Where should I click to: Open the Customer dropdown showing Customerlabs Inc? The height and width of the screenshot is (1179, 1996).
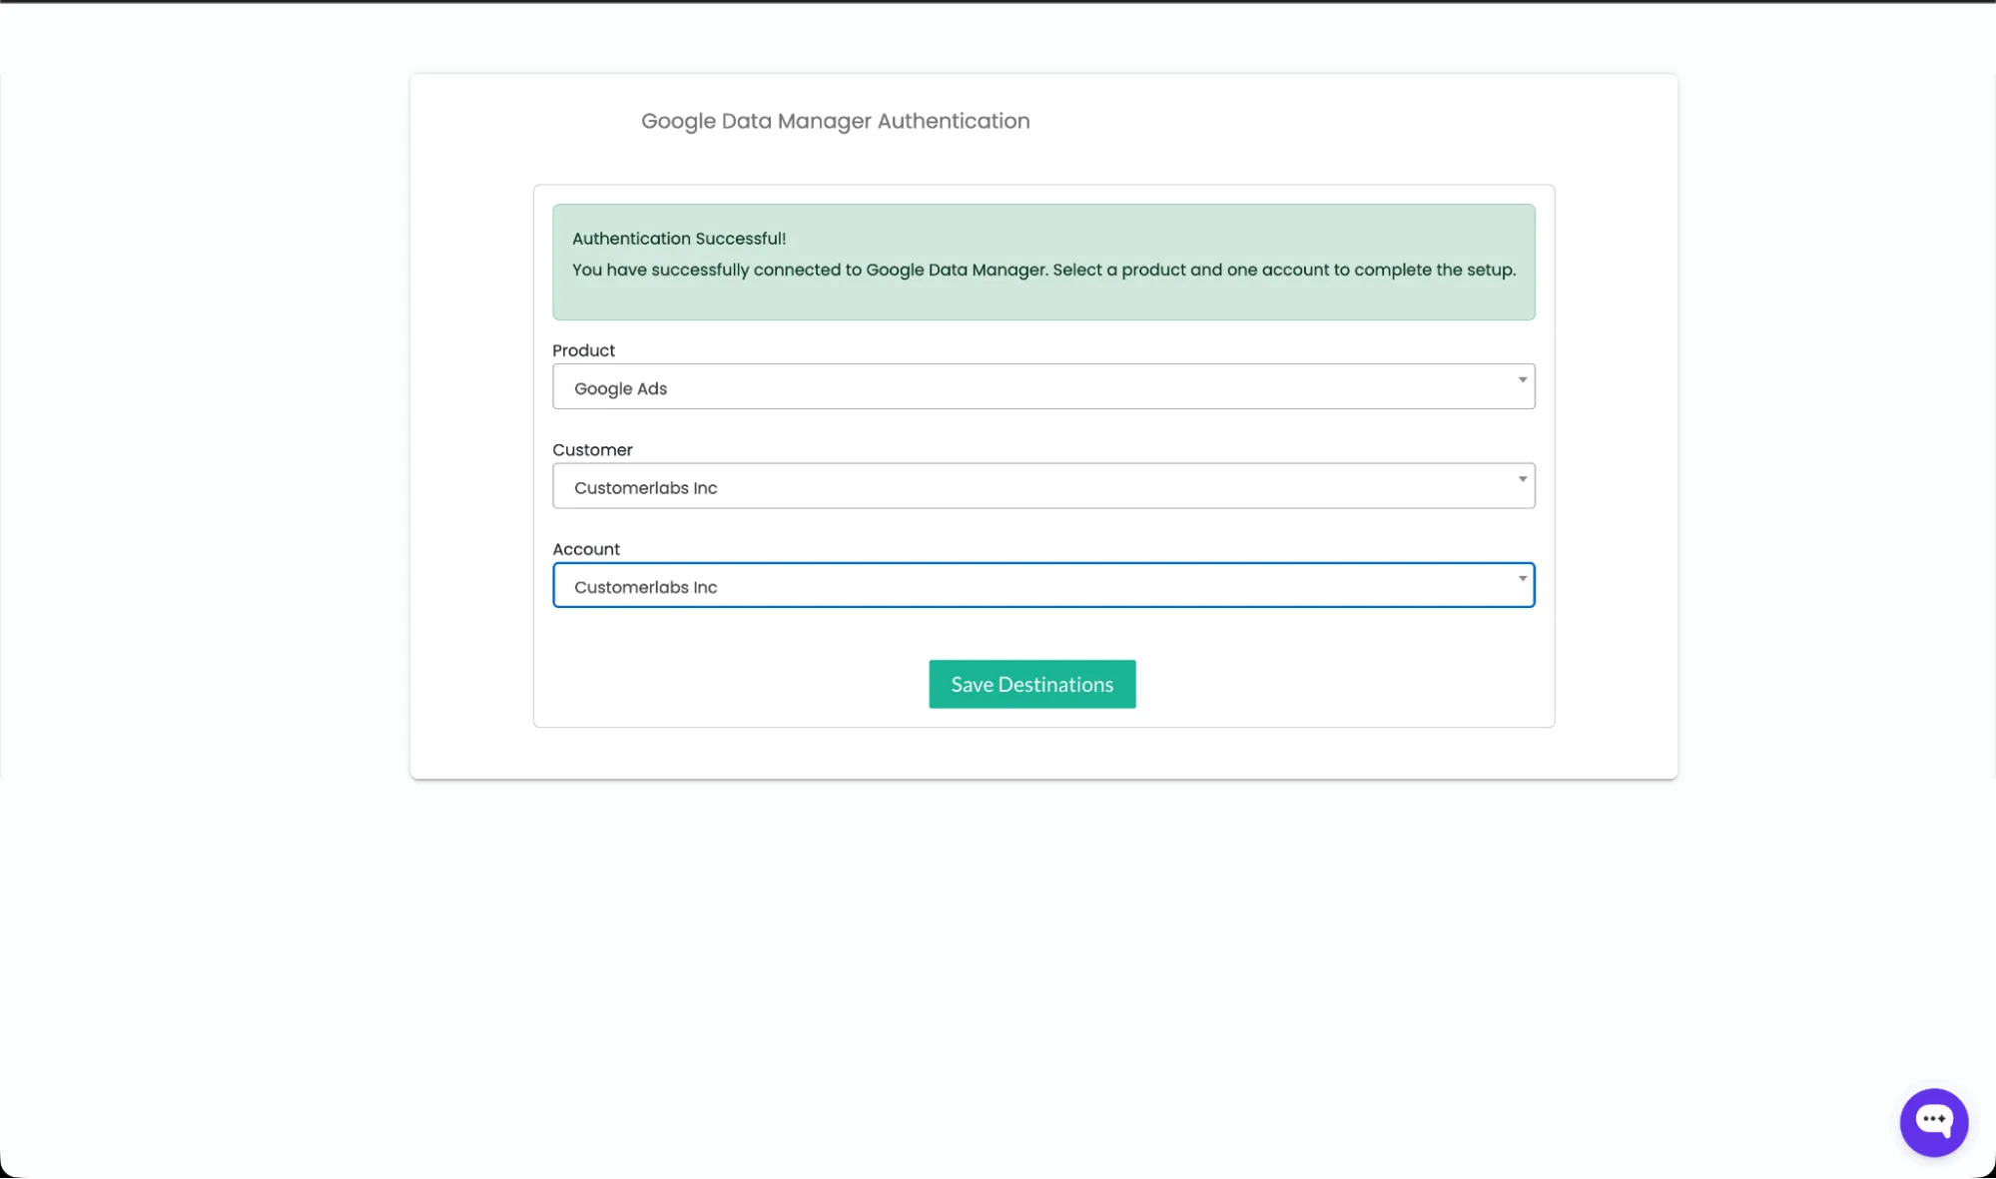[x=1043, y=486]
